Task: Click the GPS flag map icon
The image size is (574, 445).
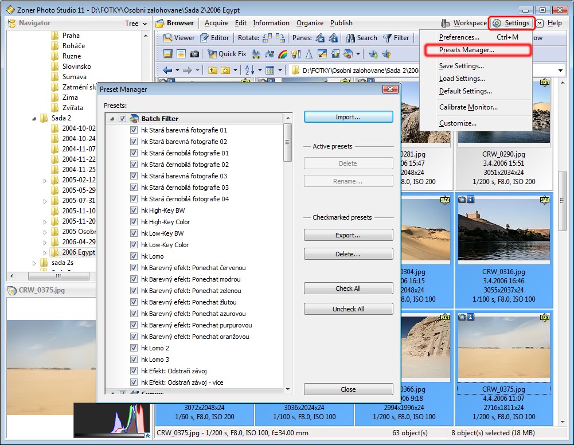Action: 386,54
